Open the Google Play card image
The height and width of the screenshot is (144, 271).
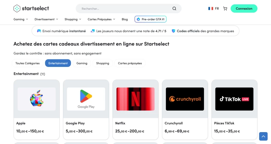(x=86, y=99)
